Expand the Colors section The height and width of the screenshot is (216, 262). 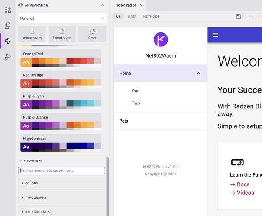click(61, 183)
